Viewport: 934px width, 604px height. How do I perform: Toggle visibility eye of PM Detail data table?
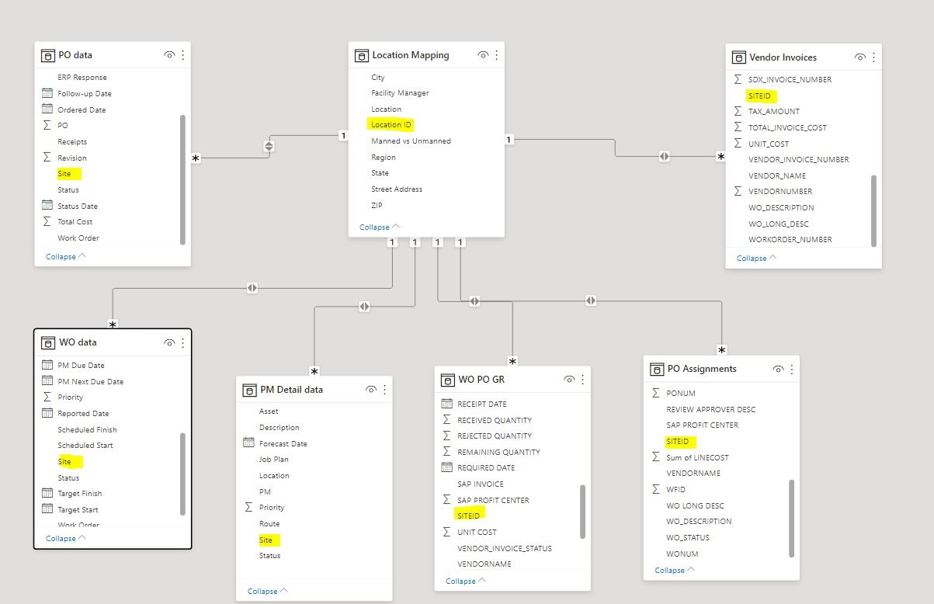click(371, 390)
